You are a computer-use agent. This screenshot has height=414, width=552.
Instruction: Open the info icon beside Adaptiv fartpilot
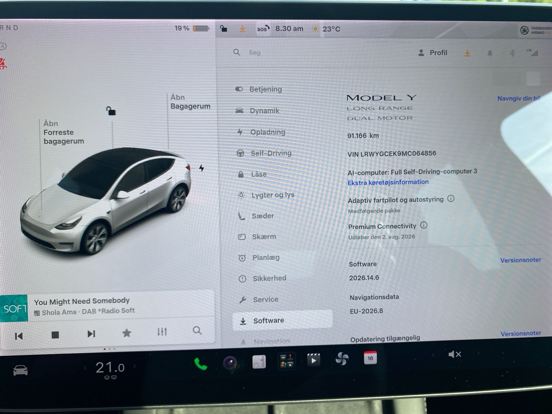[x=451, y=199]
